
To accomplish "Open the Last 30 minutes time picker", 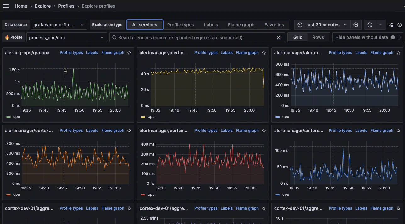I will (322, 25).
